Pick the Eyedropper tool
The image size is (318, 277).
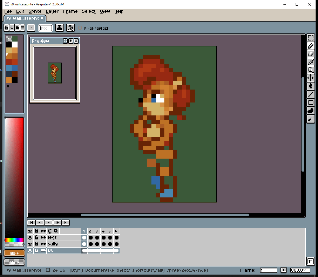click(x=311, y=62)
